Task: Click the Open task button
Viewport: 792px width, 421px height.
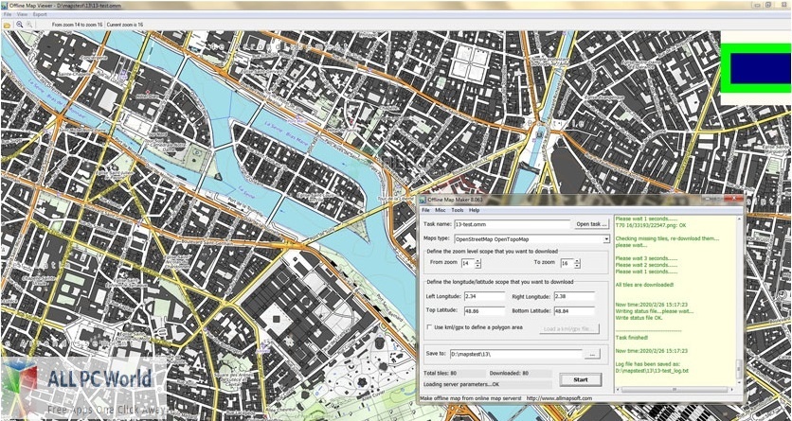Action: [591, 224]
